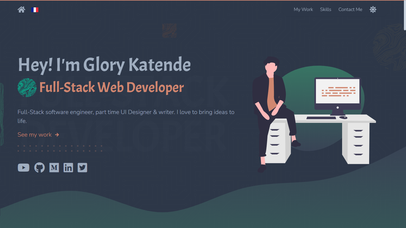
Task: Click the home icon in the navbar
Action: 21,9
